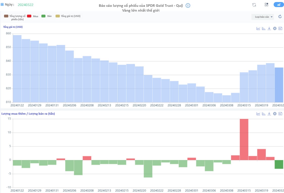The width and height of the screenshot is (284, 193).
Task: Toggle the Tổng lượng cổ phiếu (tấn) legend swatch
Action: 6,16
